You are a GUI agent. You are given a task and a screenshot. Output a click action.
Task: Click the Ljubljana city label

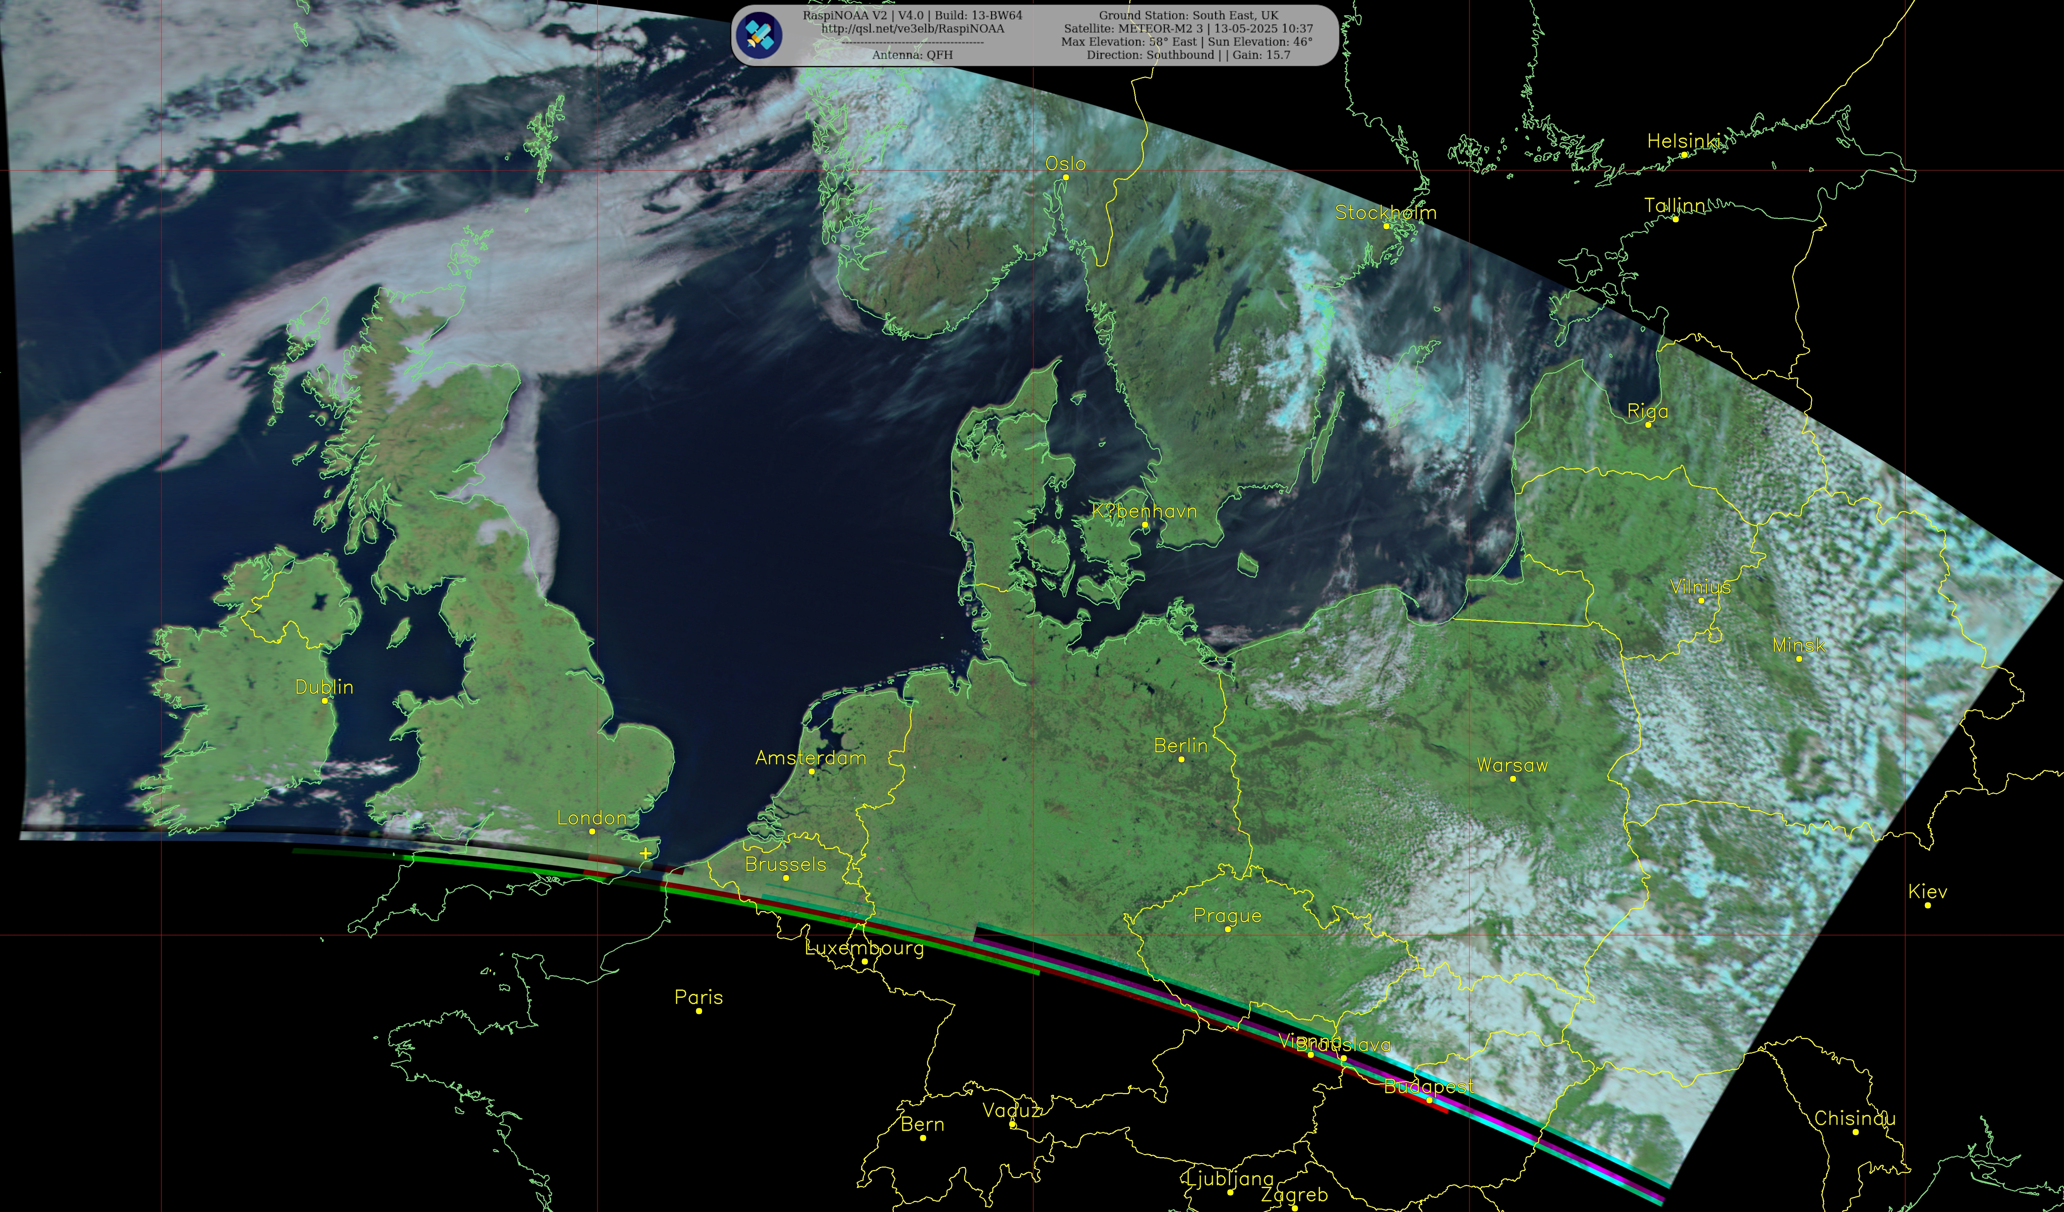[x=1230, y=1179]
